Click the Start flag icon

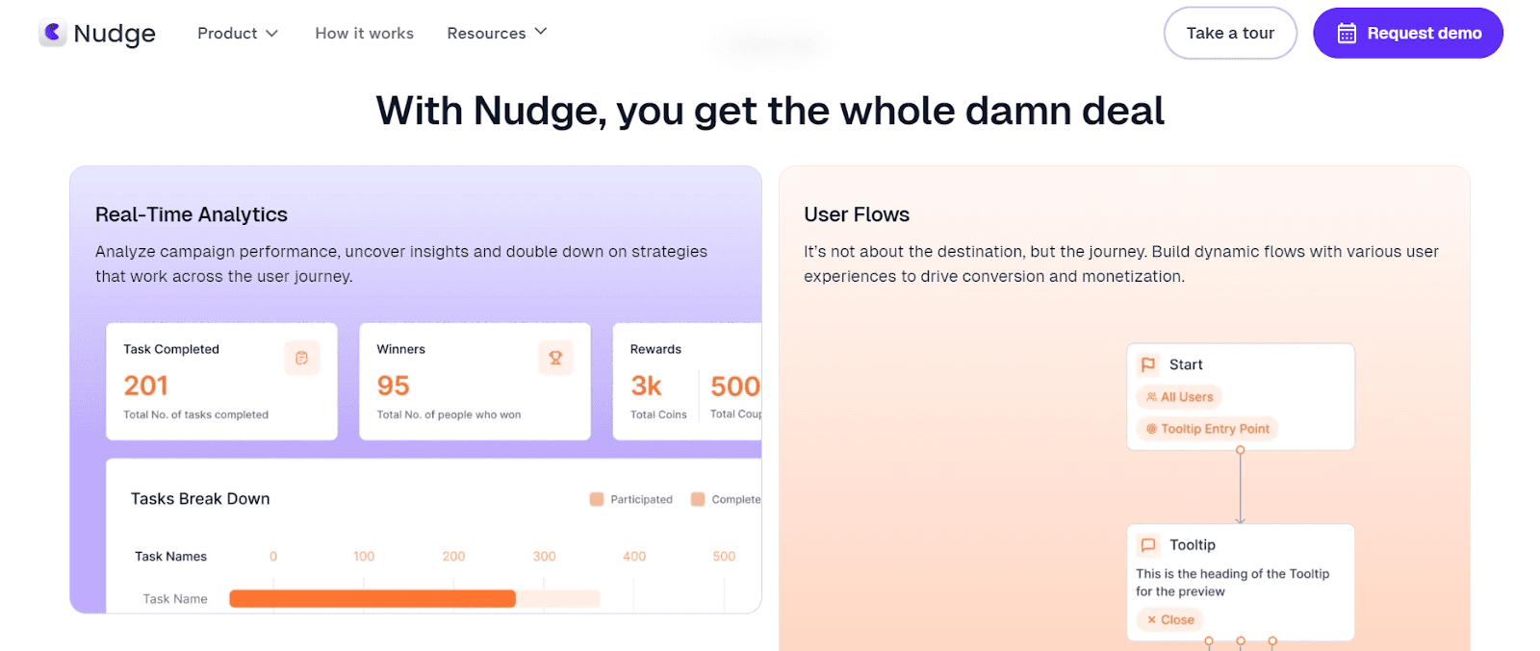[x=1148, y=364]
